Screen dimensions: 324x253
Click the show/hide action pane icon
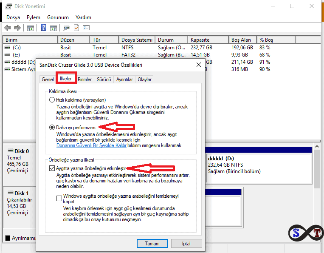[53, 28]
